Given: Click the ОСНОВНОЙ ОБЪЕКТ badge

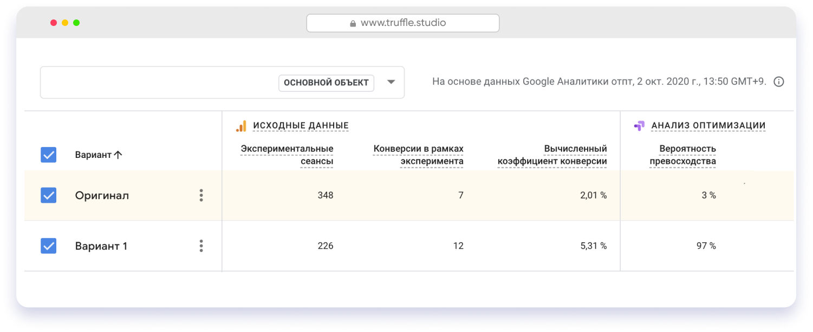Looking at the screenshot, I should click(326, 83).
